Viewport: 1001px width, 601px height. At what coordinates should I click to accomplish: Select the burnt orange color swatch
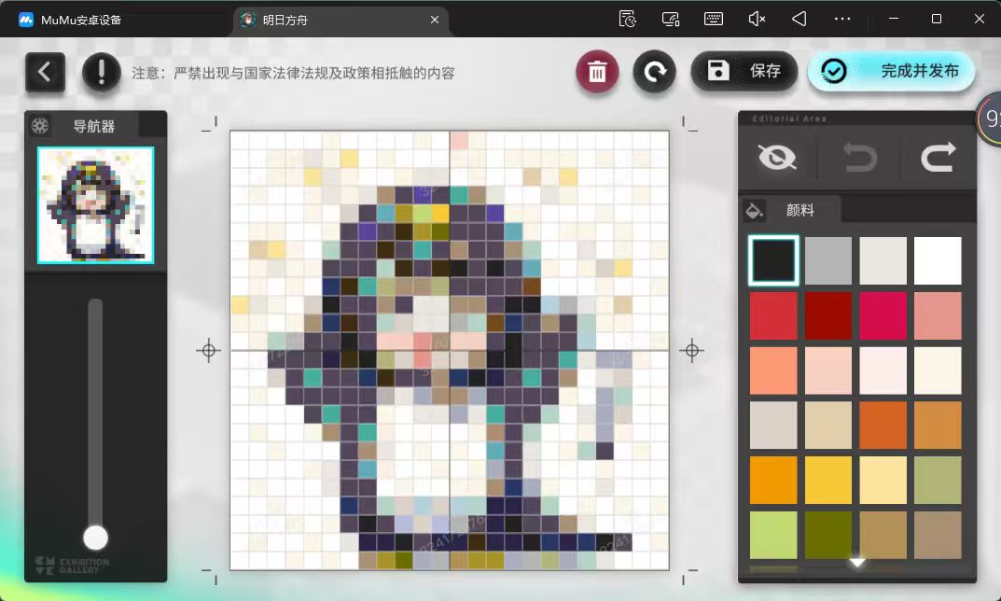[x=883, y=425]
